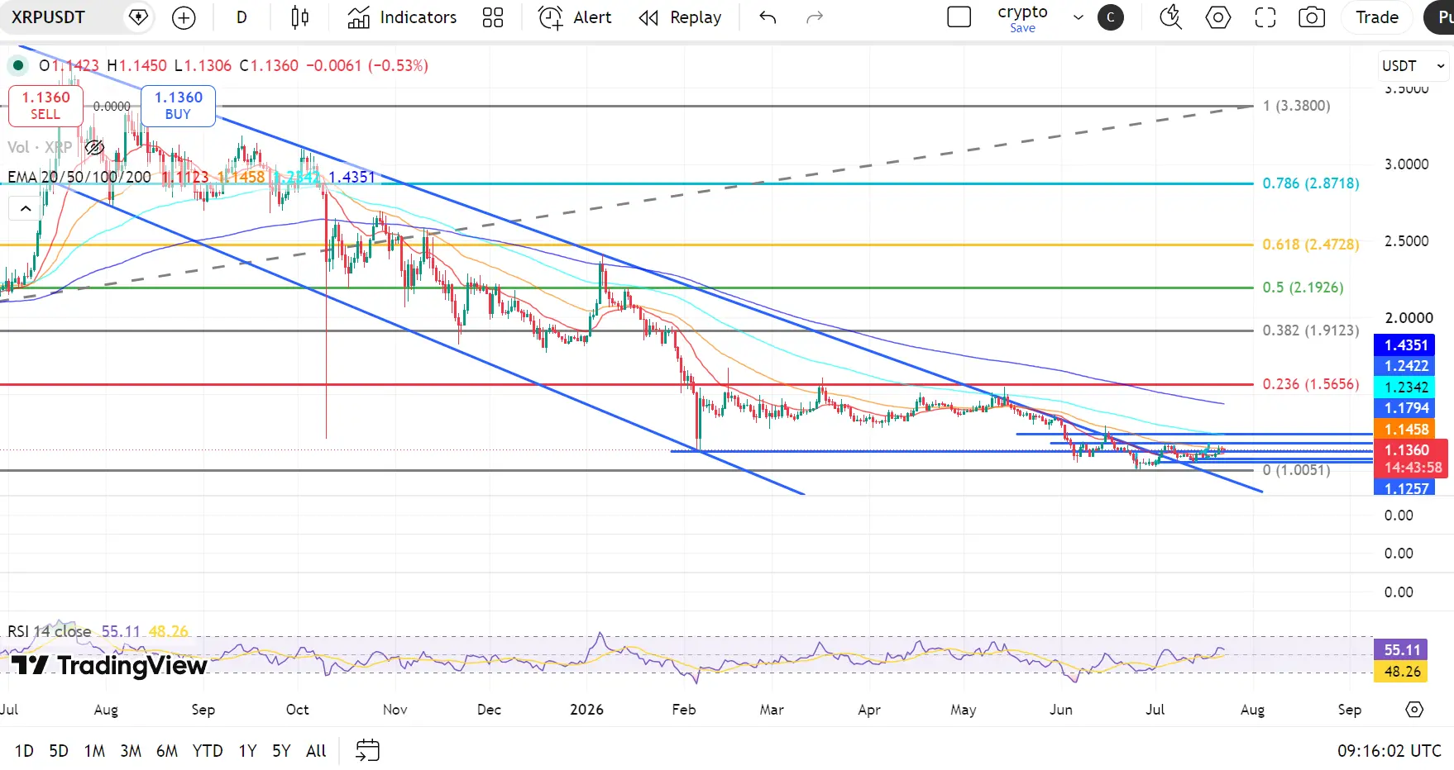The image size is (1454, 770).
Task: Switch range to 5Y
Action: tap(281, 750)
